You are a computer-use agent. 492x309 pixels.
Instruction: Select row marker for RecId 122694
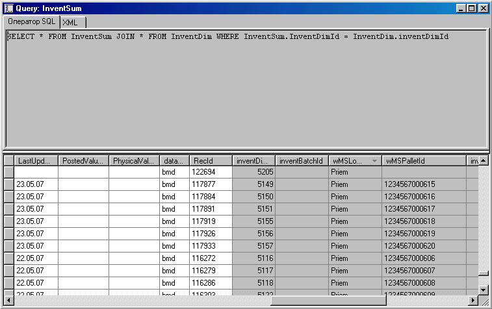click(x=9, y=172)
